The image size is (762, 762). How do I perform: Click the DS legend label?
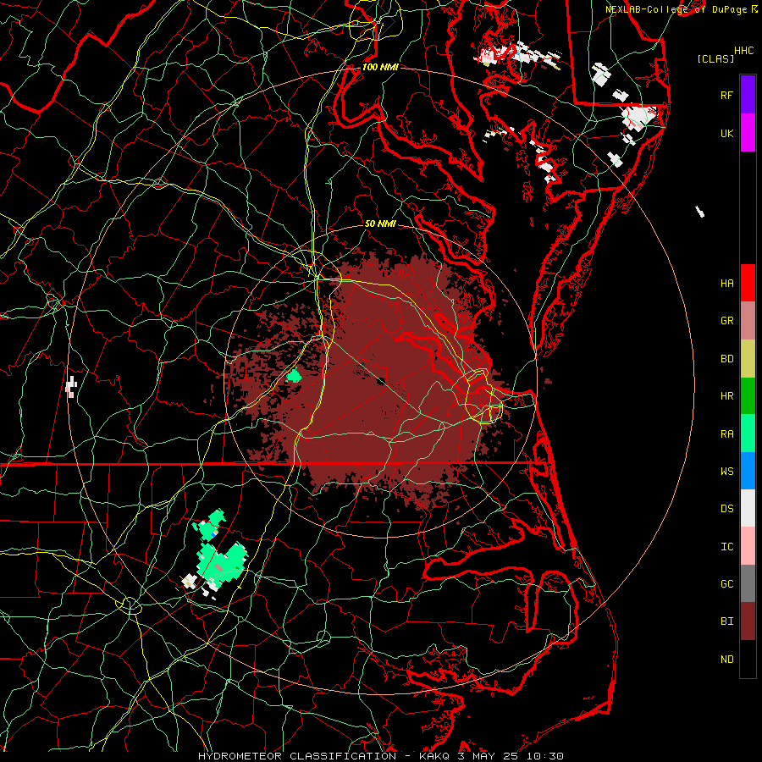pyautogui.click(x=727, y=508)
